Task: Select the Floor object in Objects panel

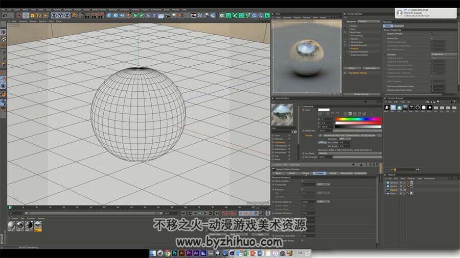Action: coord(393,193)
